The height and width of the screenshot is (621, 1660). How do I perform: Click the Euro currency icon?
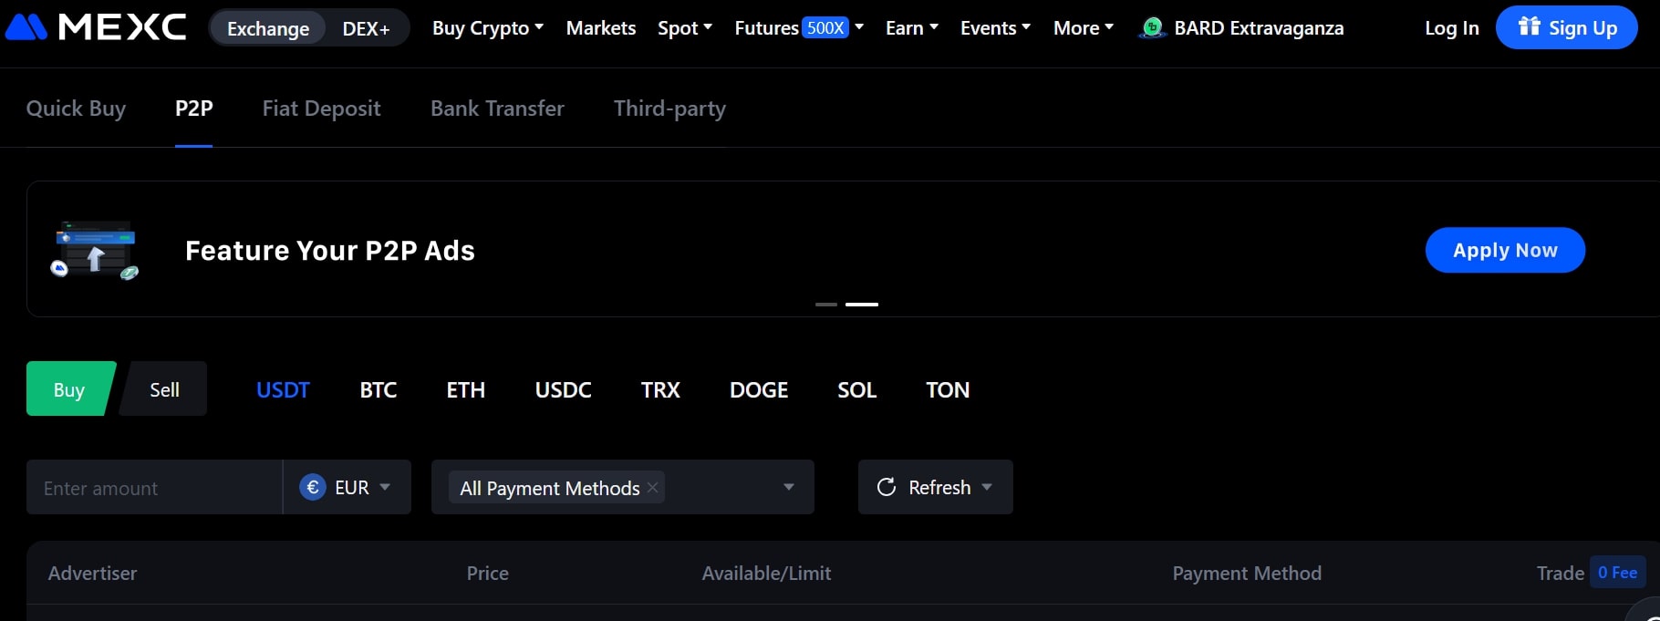(313, 487)
